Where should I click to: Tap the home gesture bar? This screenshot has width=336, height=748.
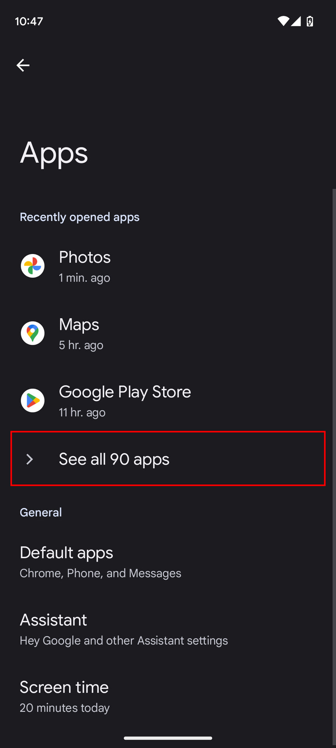coord(168,738)
